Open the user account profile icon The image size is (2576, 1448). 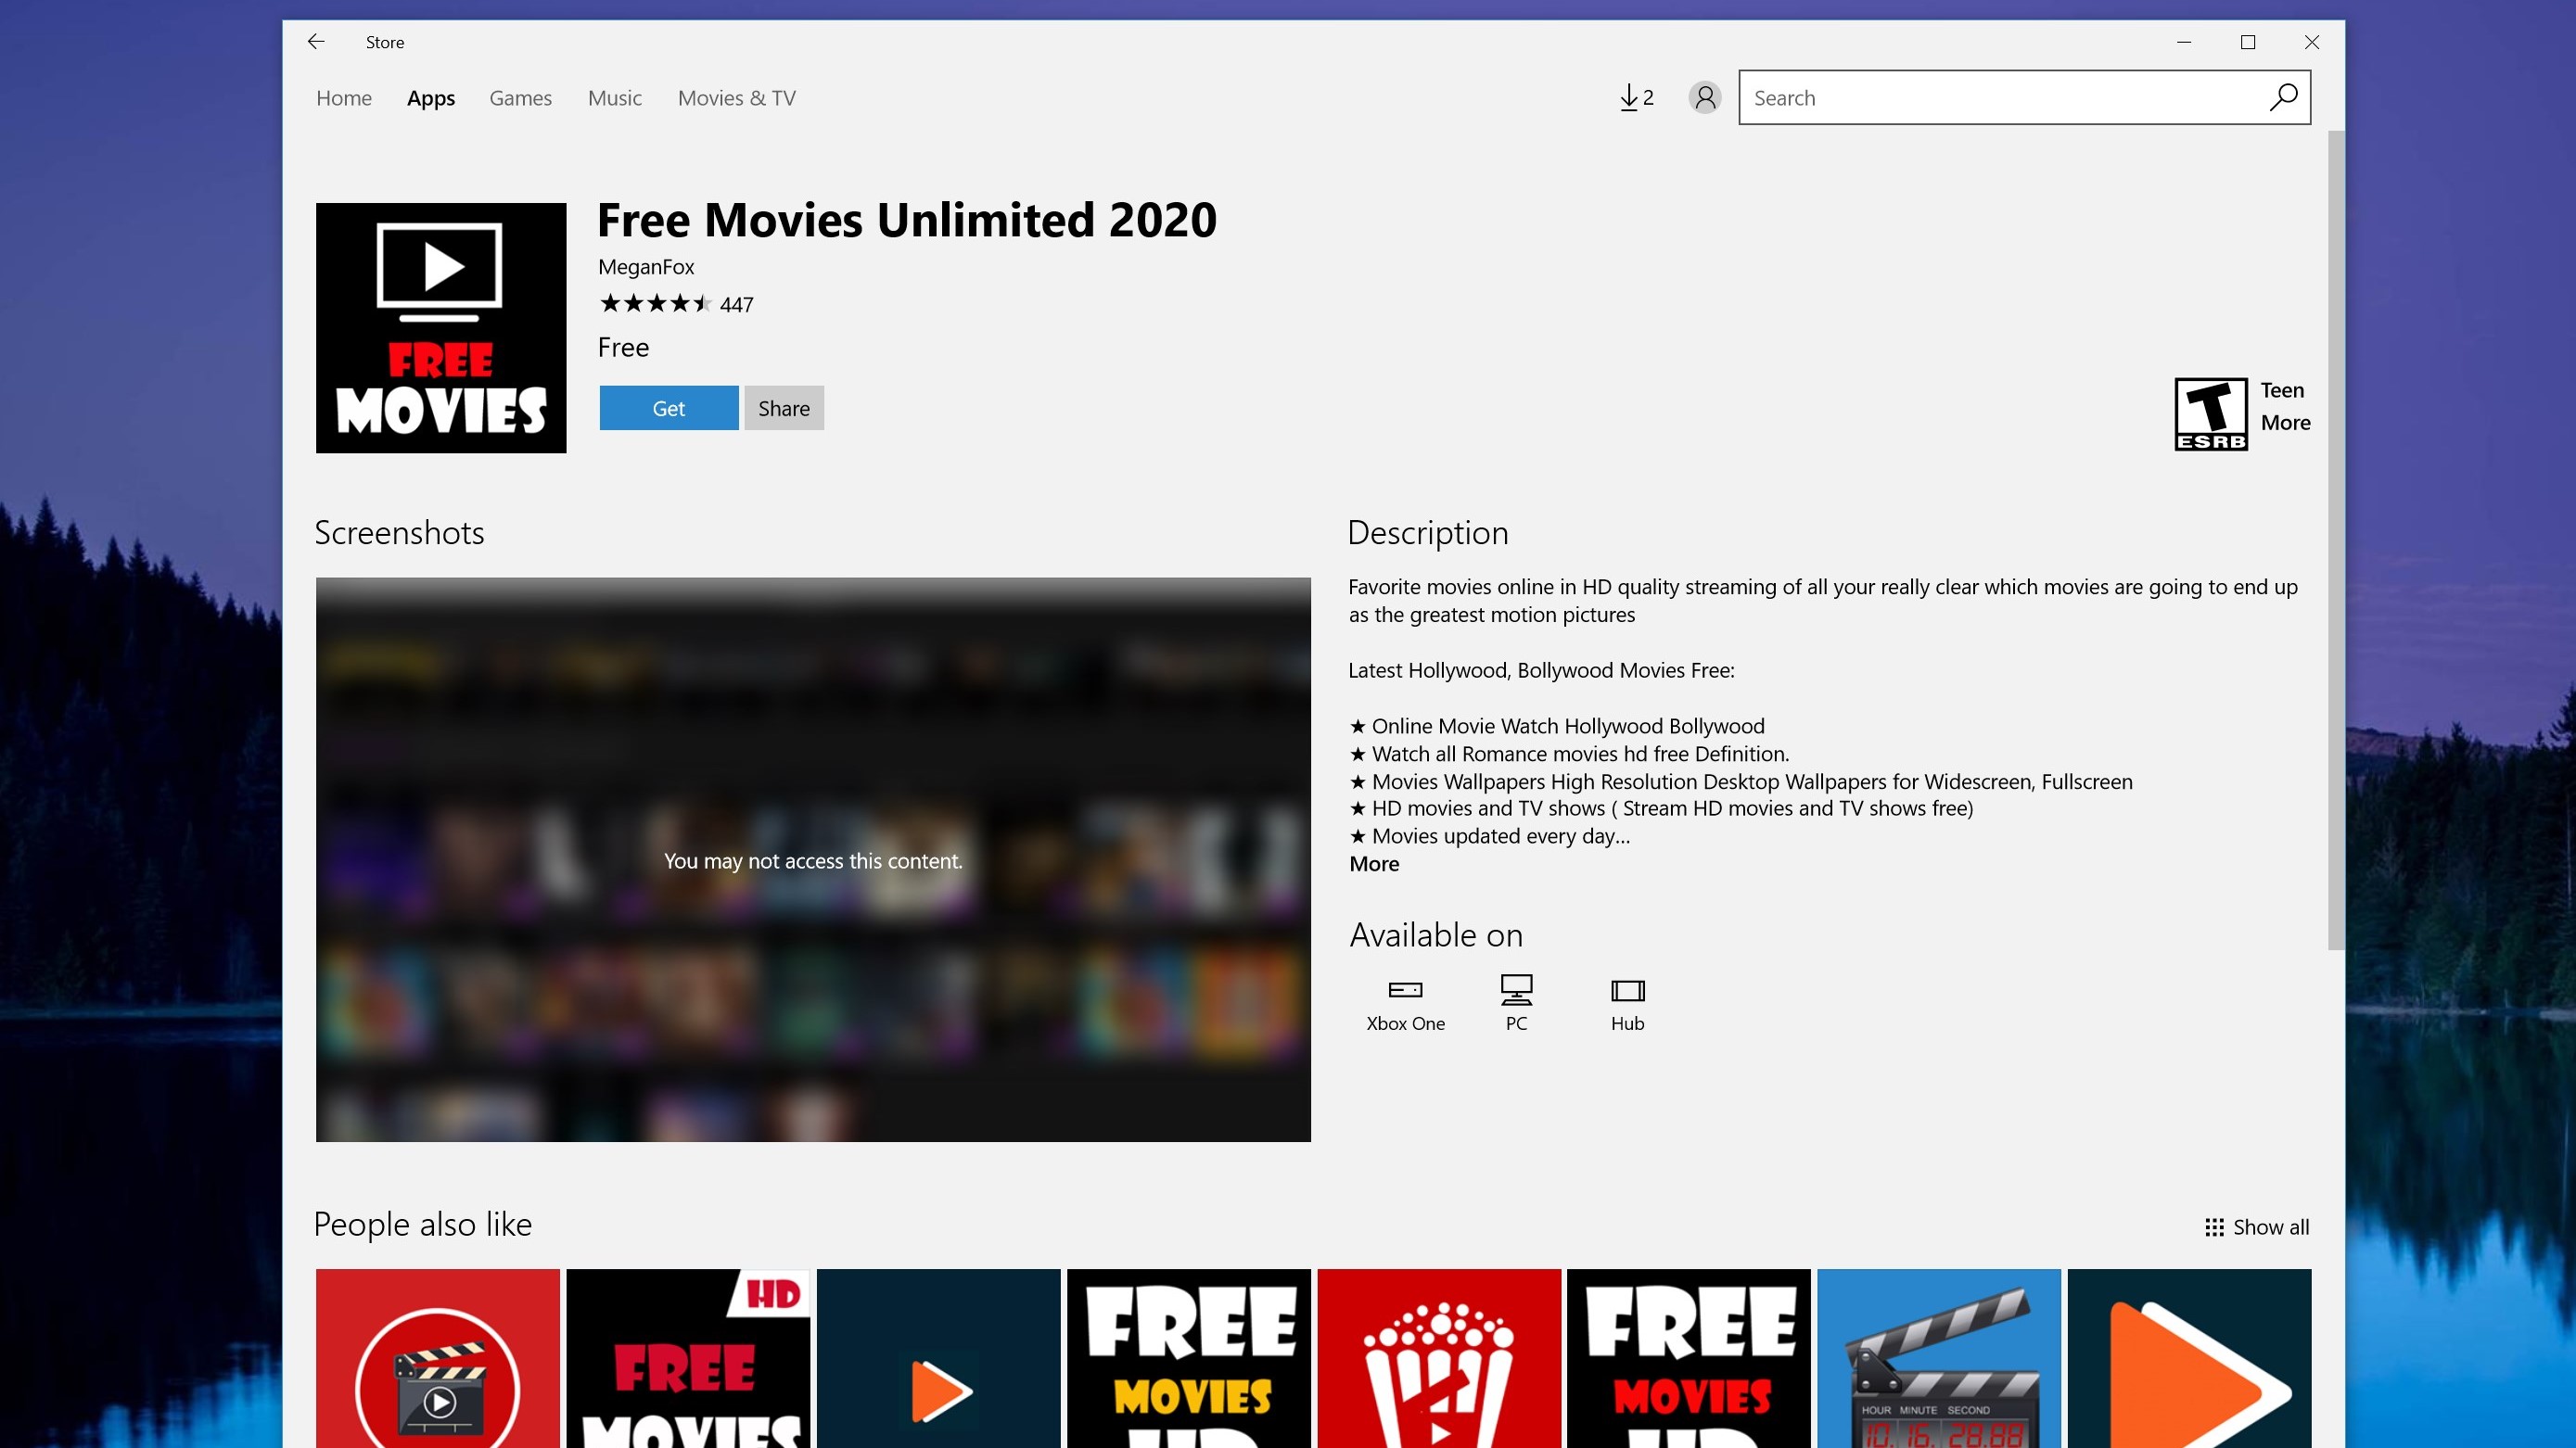[1704, 98]
